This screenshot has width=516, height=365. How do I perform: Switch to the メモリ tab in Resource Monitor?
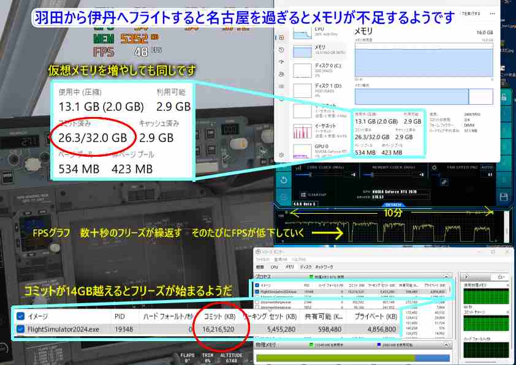click(x=289, y=267)
